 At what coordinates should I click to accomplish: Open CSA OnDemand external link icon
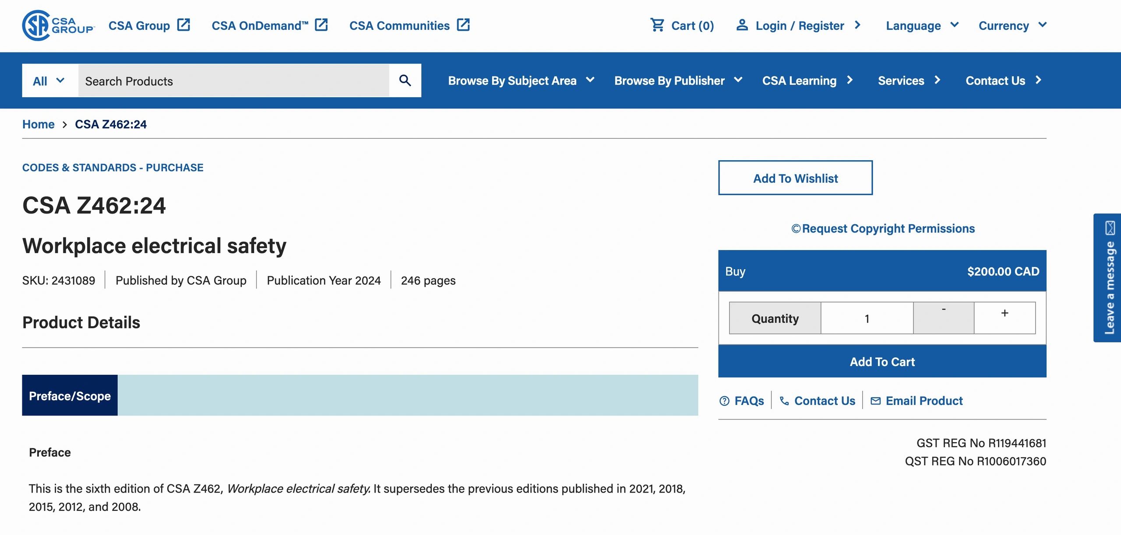tap(321, 25)
